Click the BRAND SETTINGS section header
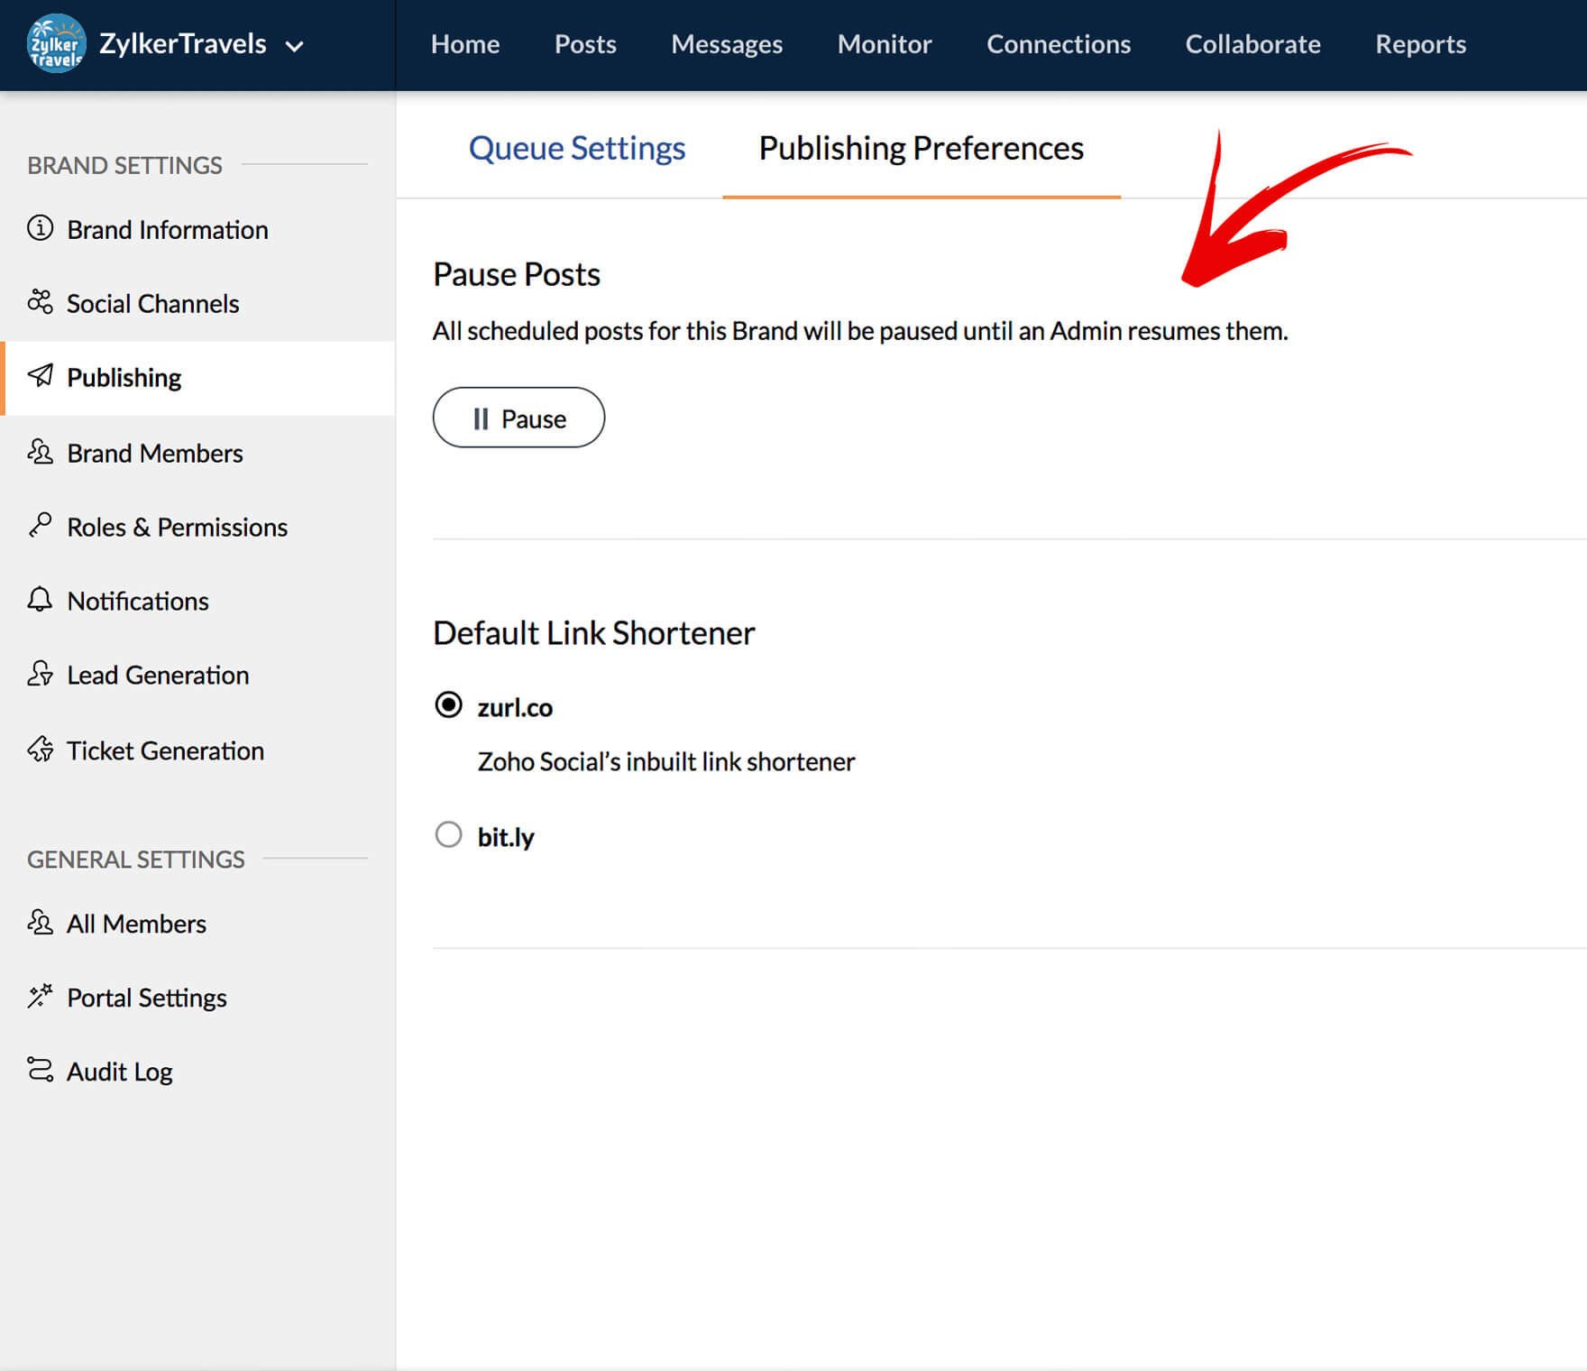1587x1371 pixels. click(x=124, y=165)
